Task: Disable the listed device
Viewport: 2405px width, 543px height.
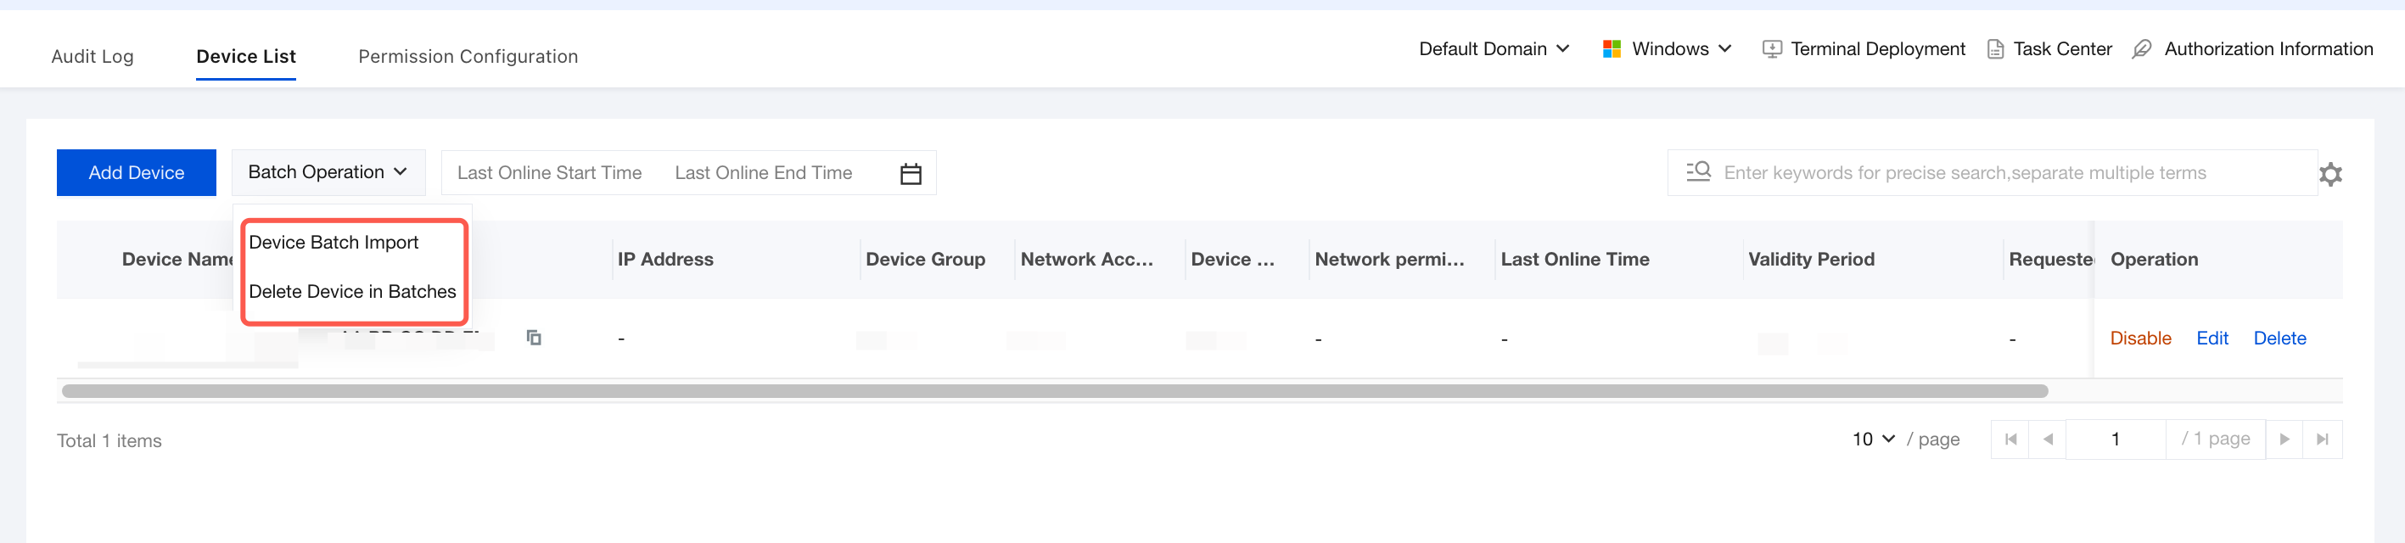Action: click(x=2140, y=339)
